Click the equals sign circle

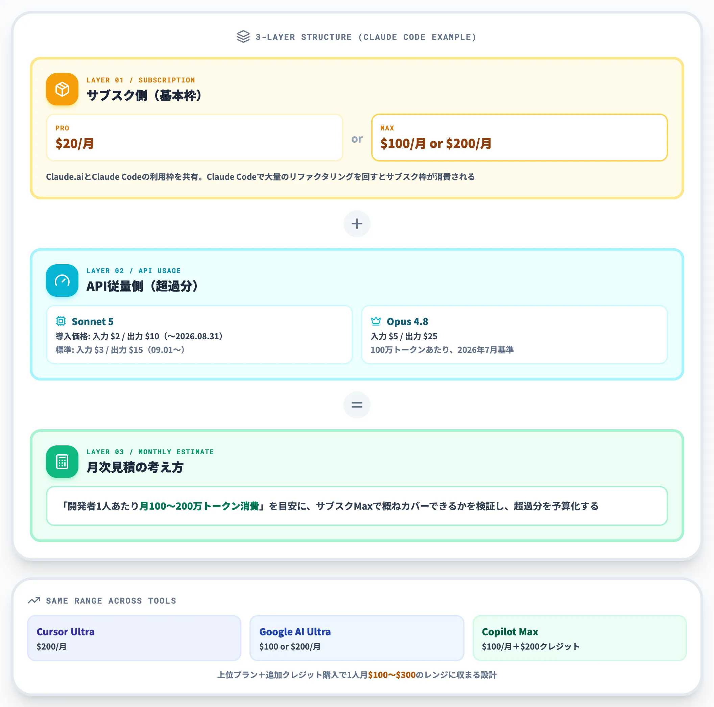tap(357, 405)
